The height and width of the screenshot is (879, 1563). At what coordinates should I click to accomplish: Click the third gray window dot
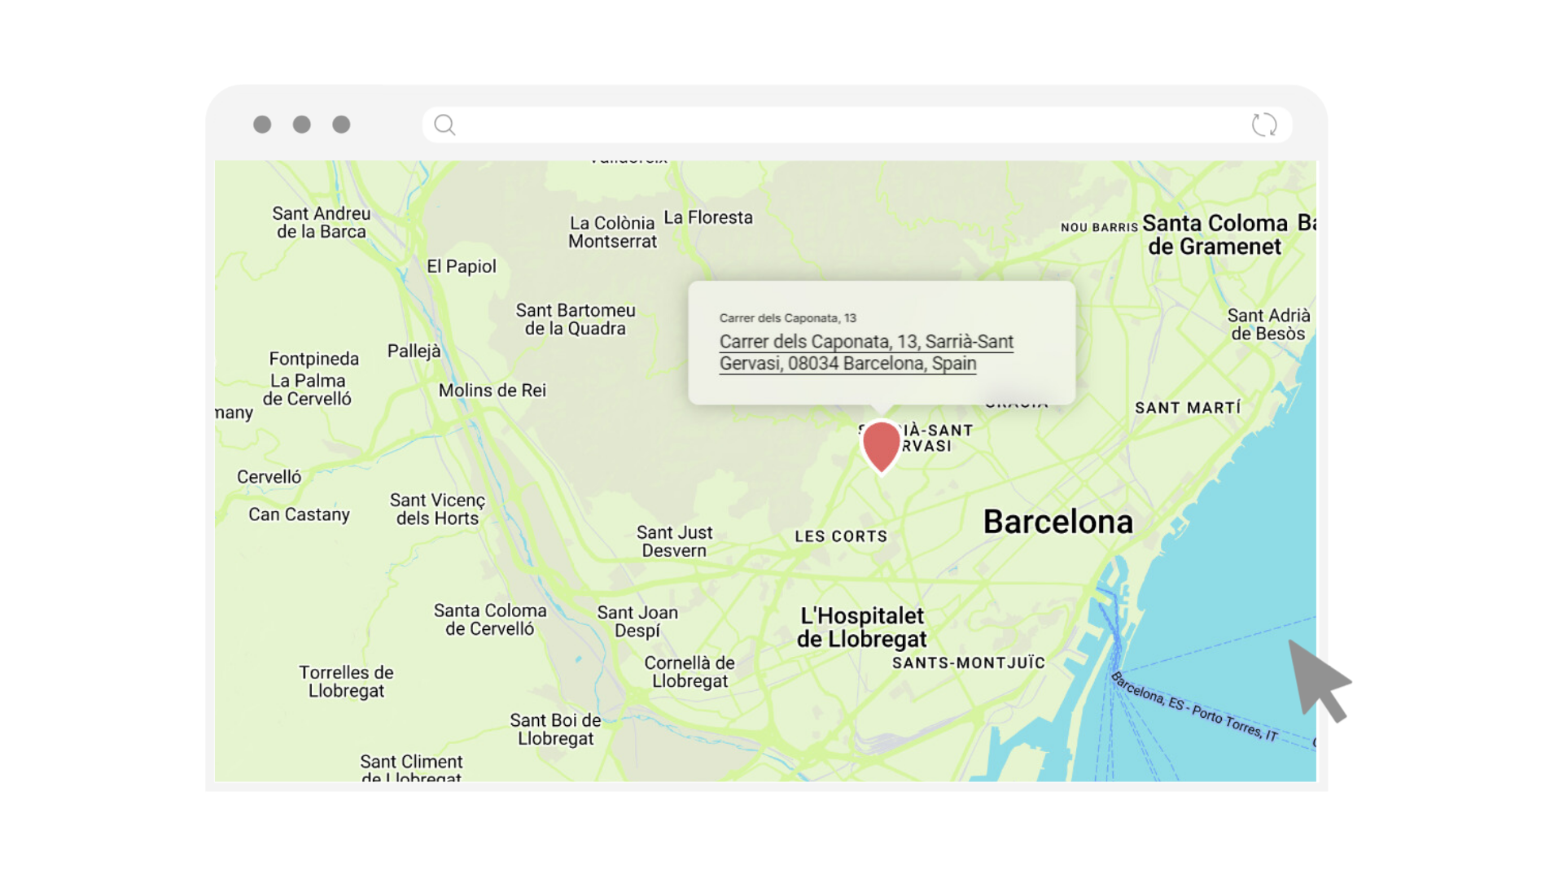[341, 125]
